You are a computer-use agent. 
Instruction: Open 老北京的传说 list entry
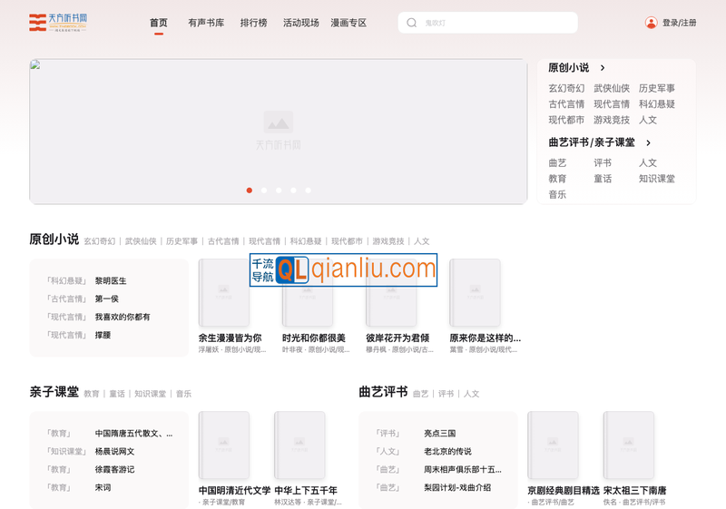[x=447, y=451]
